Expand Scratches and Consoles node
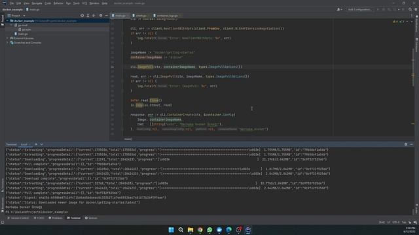Viewport: 419px width, 235px height. (7, 42)
